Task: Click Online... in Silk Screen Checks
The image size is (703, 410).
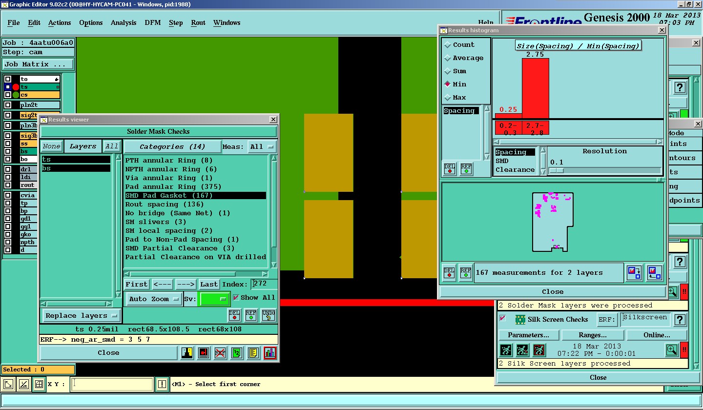Action: tap(657, 335)
